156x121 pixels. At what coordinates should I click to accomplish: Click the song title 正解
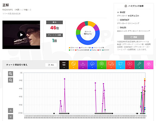tap(6, 5)
